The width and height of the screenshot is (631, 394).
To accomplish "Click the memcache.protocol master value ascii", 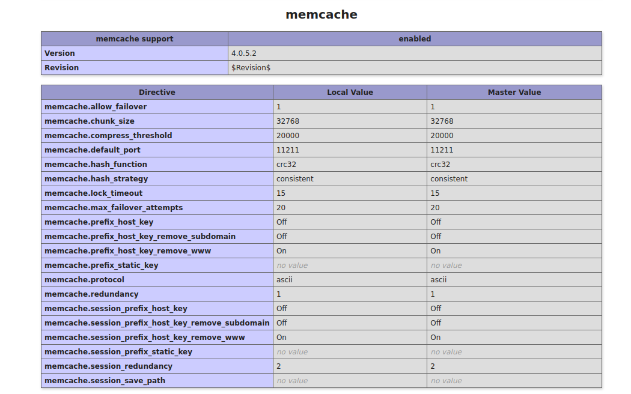I will click(438, 280).
